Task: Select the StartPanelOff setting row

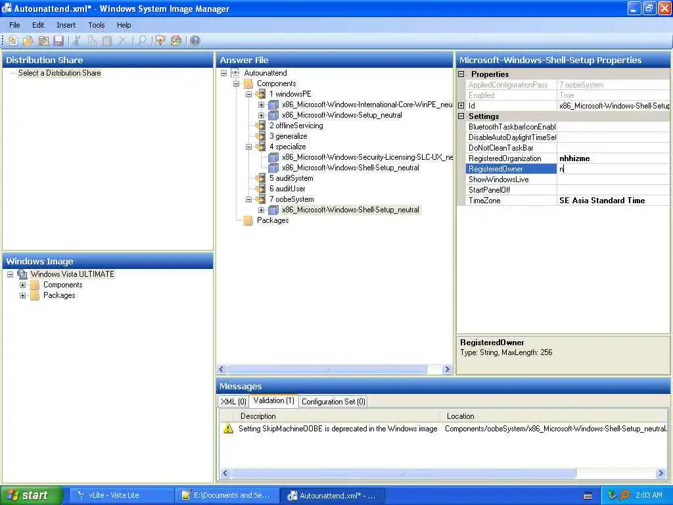Action: coord(567,190)
